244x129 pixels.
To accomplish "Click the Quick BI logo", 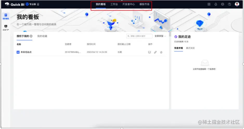I will [x=15, y=4].
